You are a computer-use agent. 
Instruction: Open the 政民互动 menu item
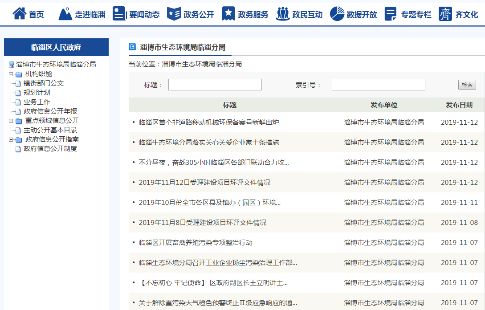pos(307,15)
